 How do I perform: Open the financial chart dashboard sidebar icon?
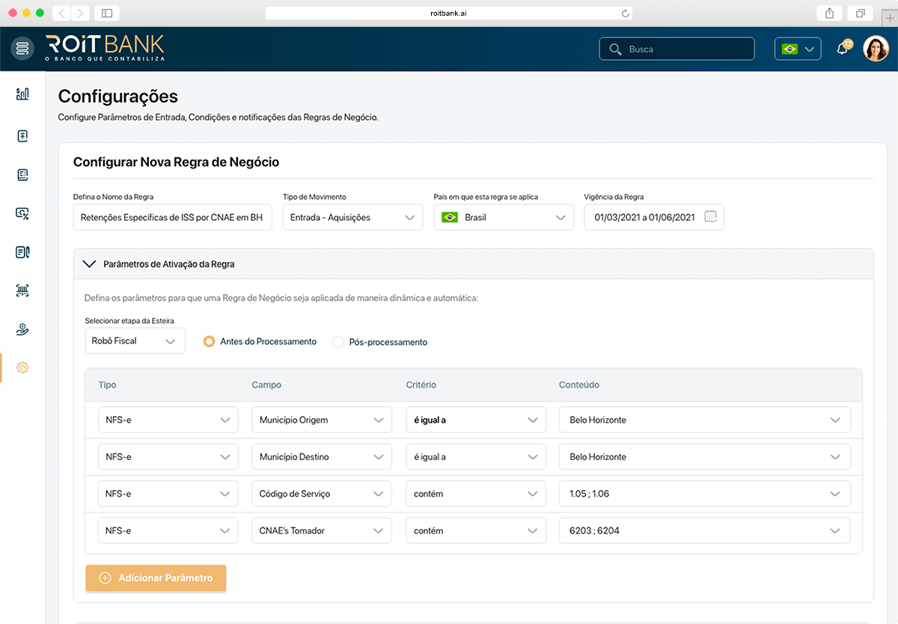22,94
